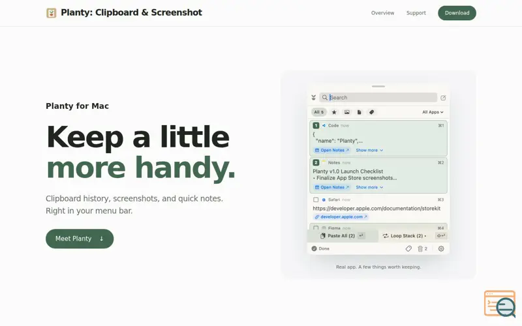Click the ⌘3 shortcut label
522x326 pixels.
tap(441, 200)
